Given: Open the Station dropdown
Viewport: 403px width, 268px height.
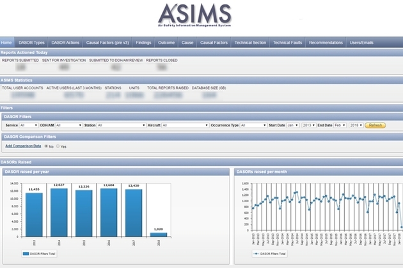Looking at the screenshot, I should pos(122,126).
